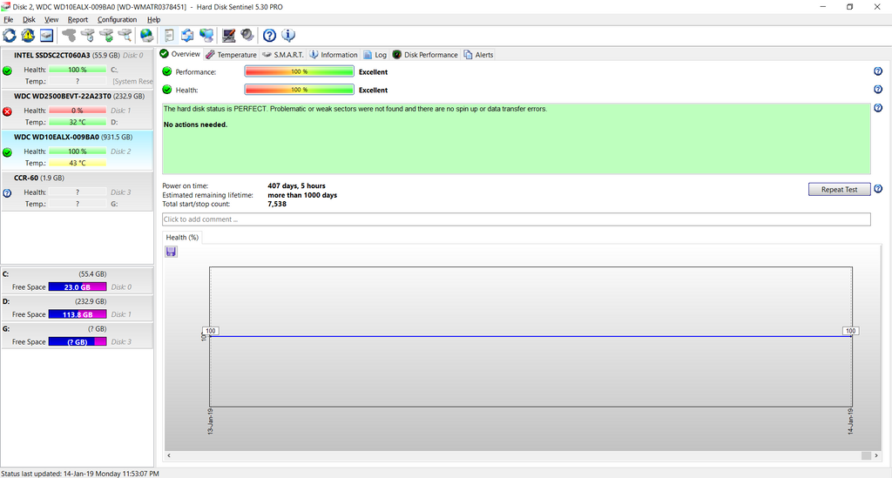Switch to the Disk Performance tab
The image size is (892, 478).
pyautogui.click(x=425, y=55)
